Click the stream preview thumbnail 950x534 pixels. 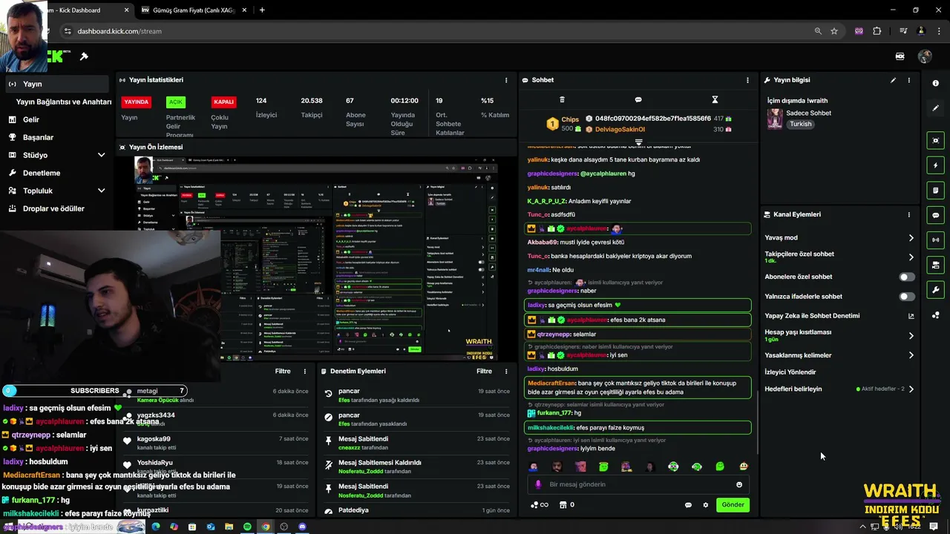(x=316, y=258)
